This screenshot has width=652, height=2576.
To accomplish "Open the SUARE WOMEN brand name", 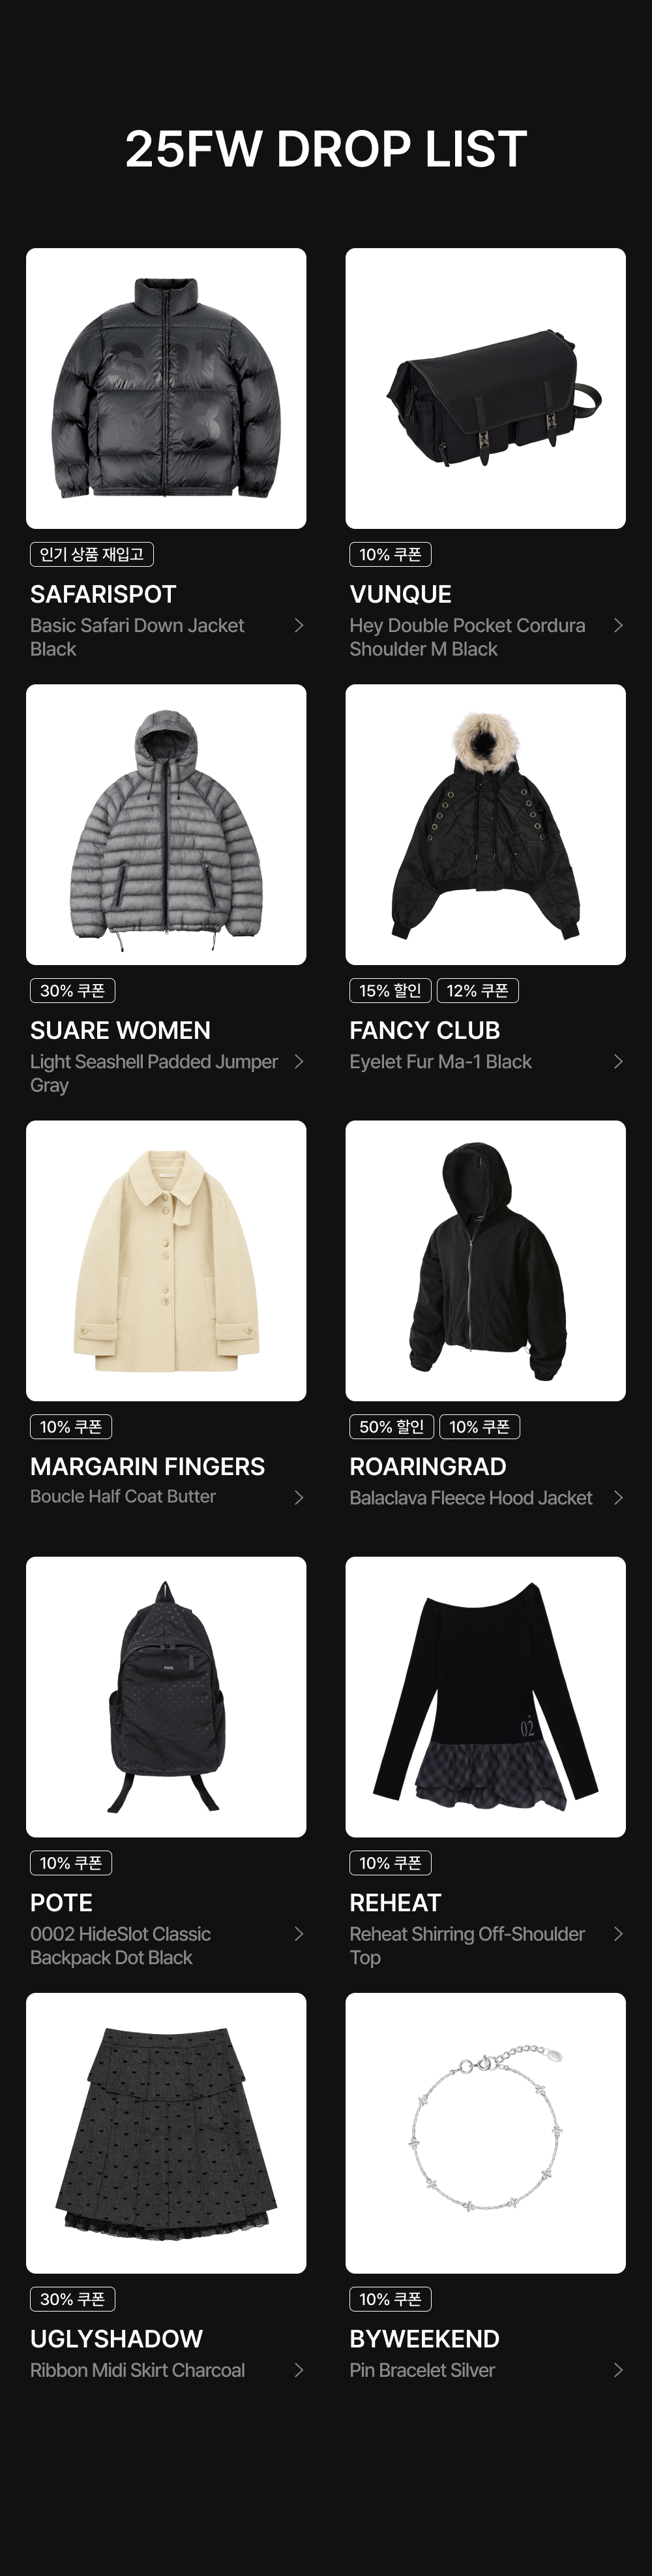I will 120,1030.
